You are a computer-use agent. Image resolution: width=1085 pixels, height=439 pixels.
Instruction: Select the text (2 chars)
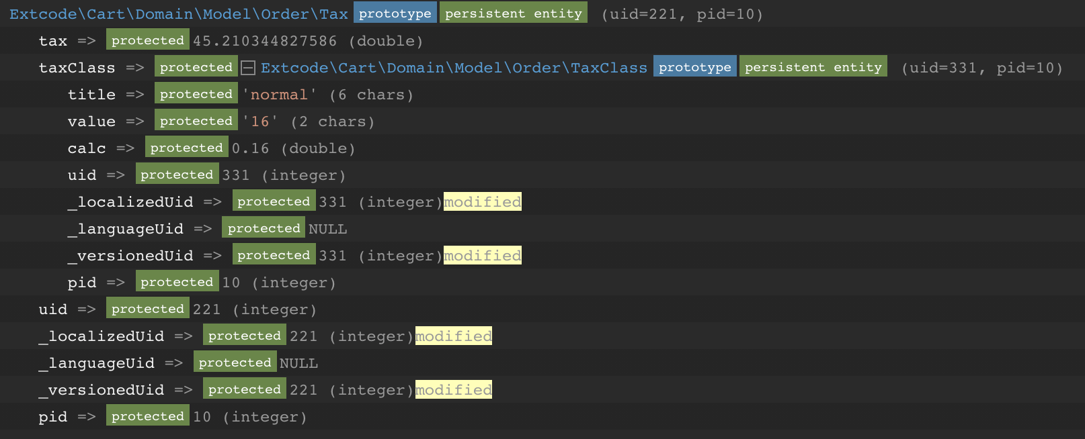333,121
